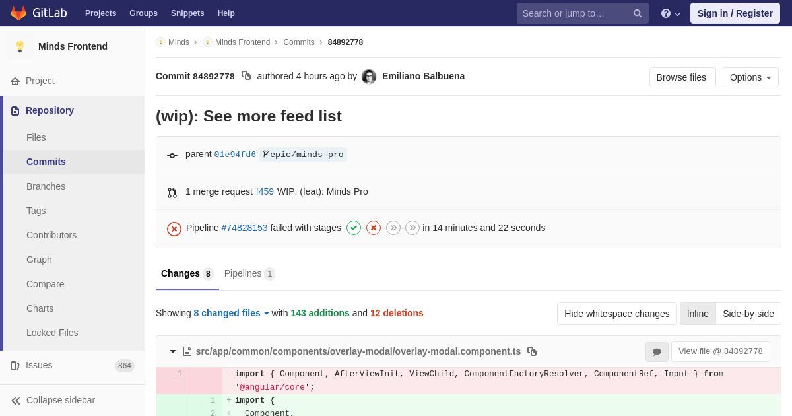Open Projects in the top navigation

pyautogui.click(x=100, y=13)
